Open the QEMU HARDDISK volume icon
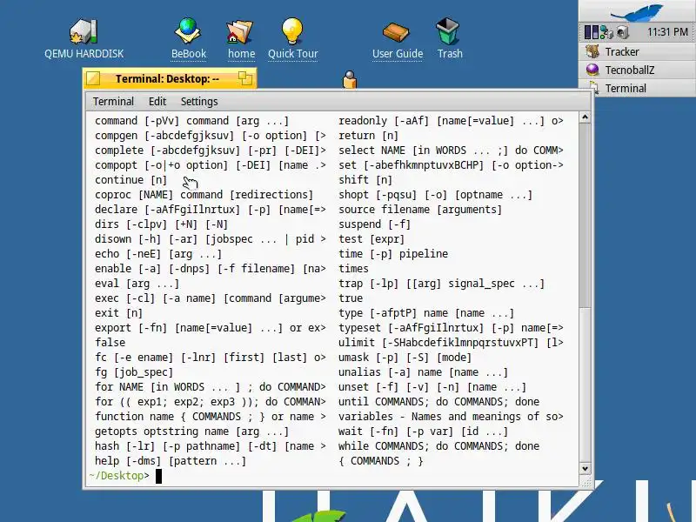Viewport: 696px width, 522px height. (x=84, y=31)
